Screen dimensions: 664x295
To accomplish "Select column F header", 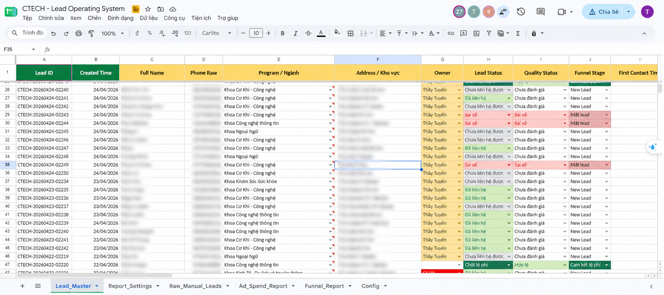I will (x=378, y=59).
